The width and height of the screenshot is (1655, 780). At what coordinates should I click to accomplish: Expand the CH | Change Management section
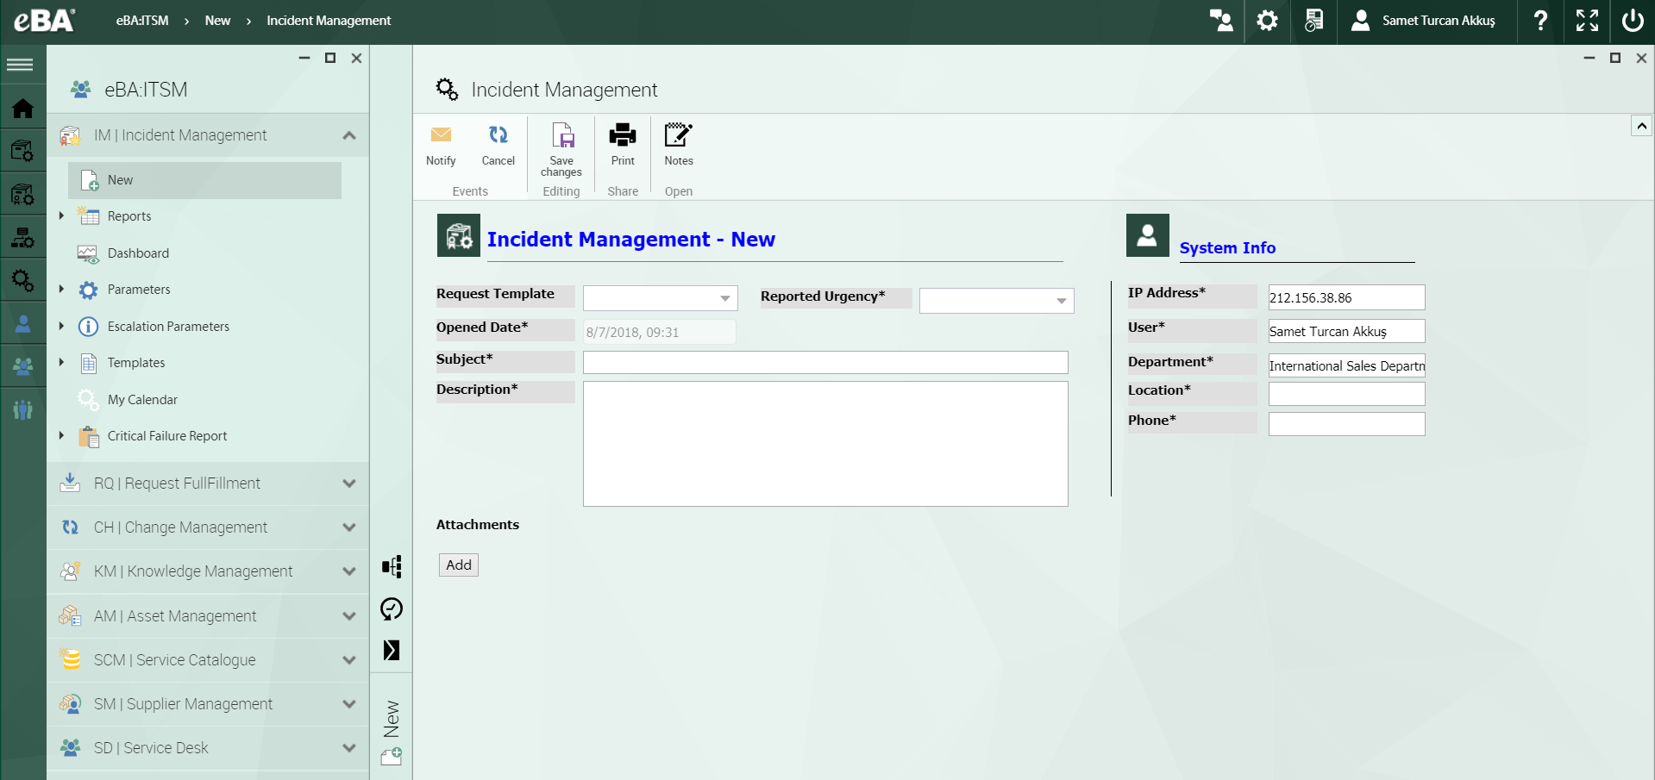[x=349, y=527]
